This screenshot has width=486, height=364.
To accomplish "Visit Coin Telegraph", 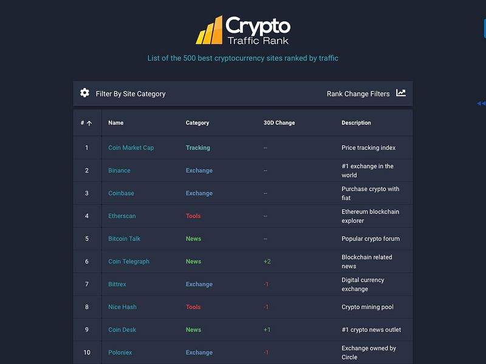I will [x=128, y=261].
